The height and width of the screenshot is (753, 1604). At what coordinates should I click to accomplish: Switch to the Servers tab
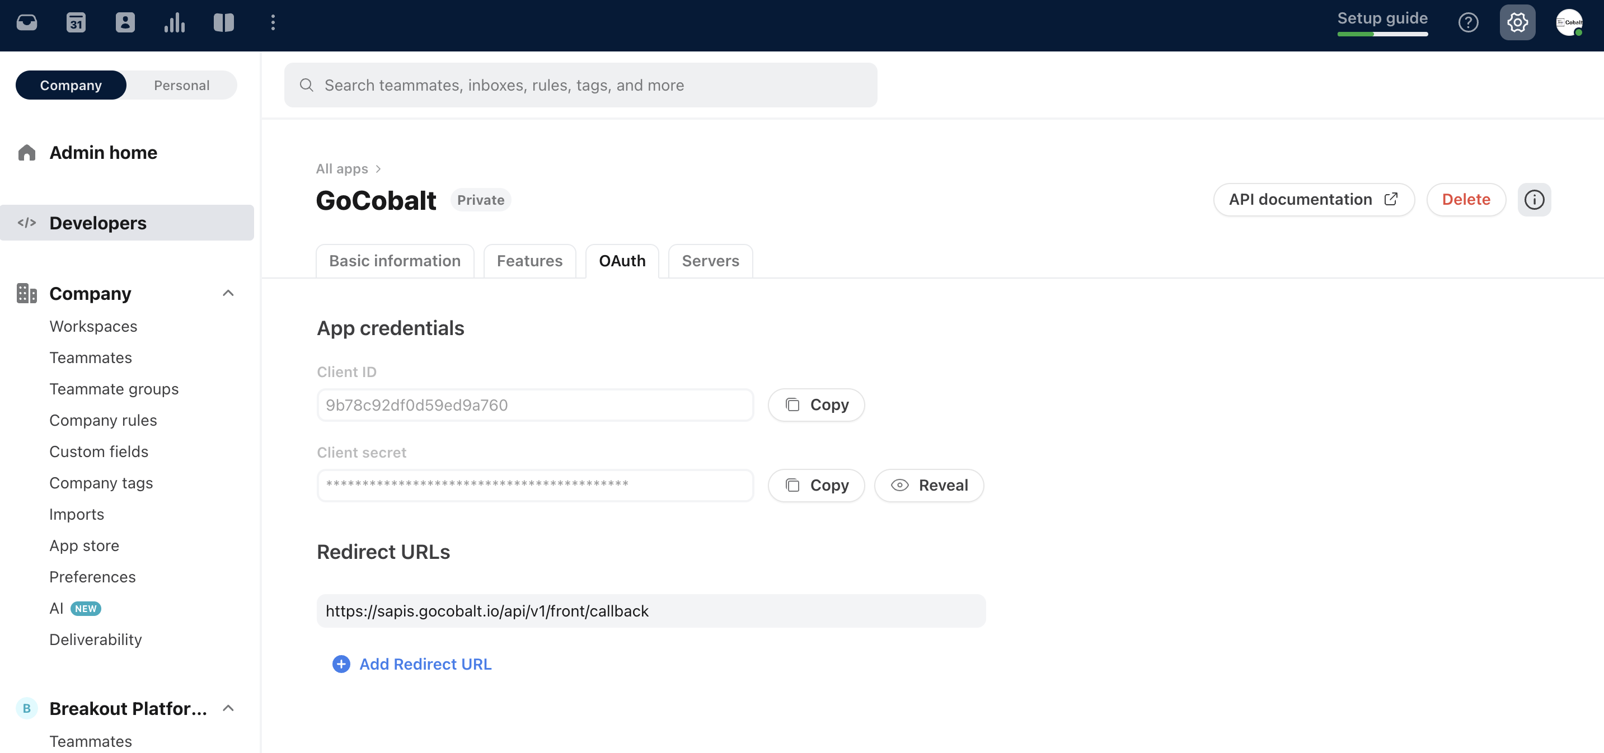point(710,261)
